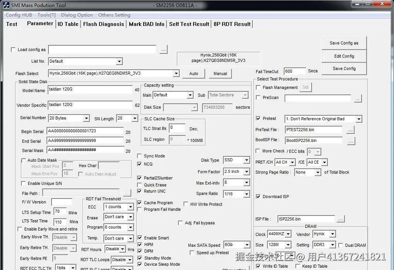Browse for Load config as file

pyautogui.click(x=163, y=50)
